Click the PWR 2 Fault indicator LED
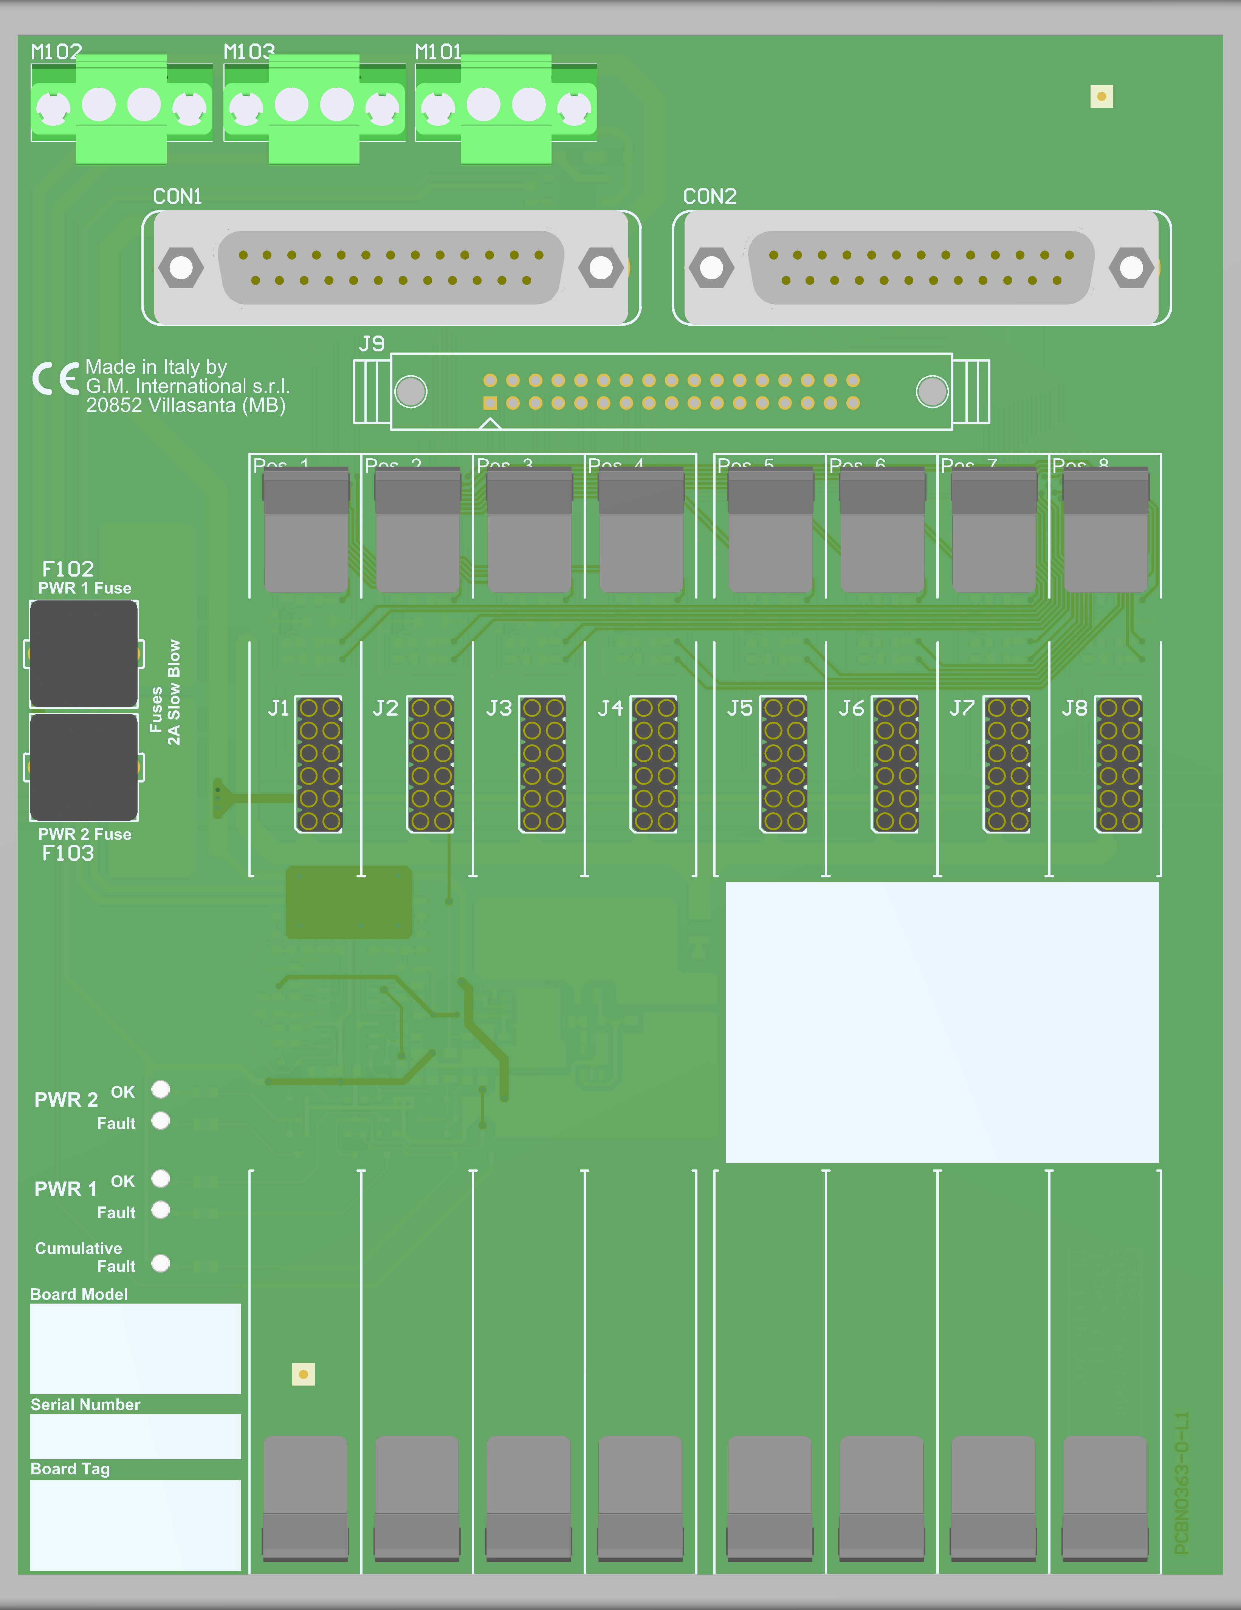This screenshot has width=1241, height=1610. pos(161,1121)
